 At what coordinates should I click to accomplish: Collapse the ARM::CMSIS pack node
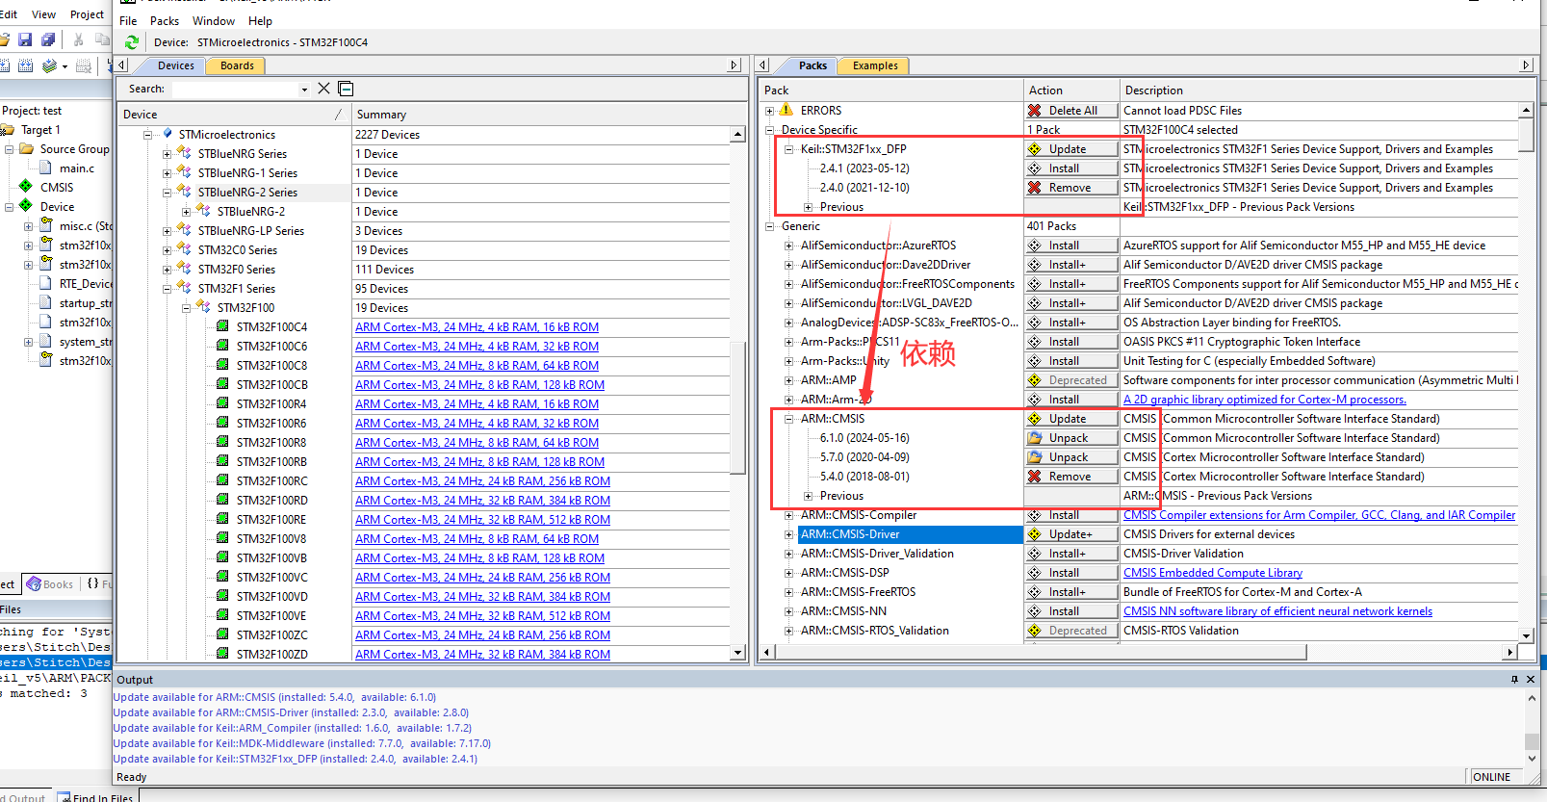pyautogui.click(x=788, y=419)
